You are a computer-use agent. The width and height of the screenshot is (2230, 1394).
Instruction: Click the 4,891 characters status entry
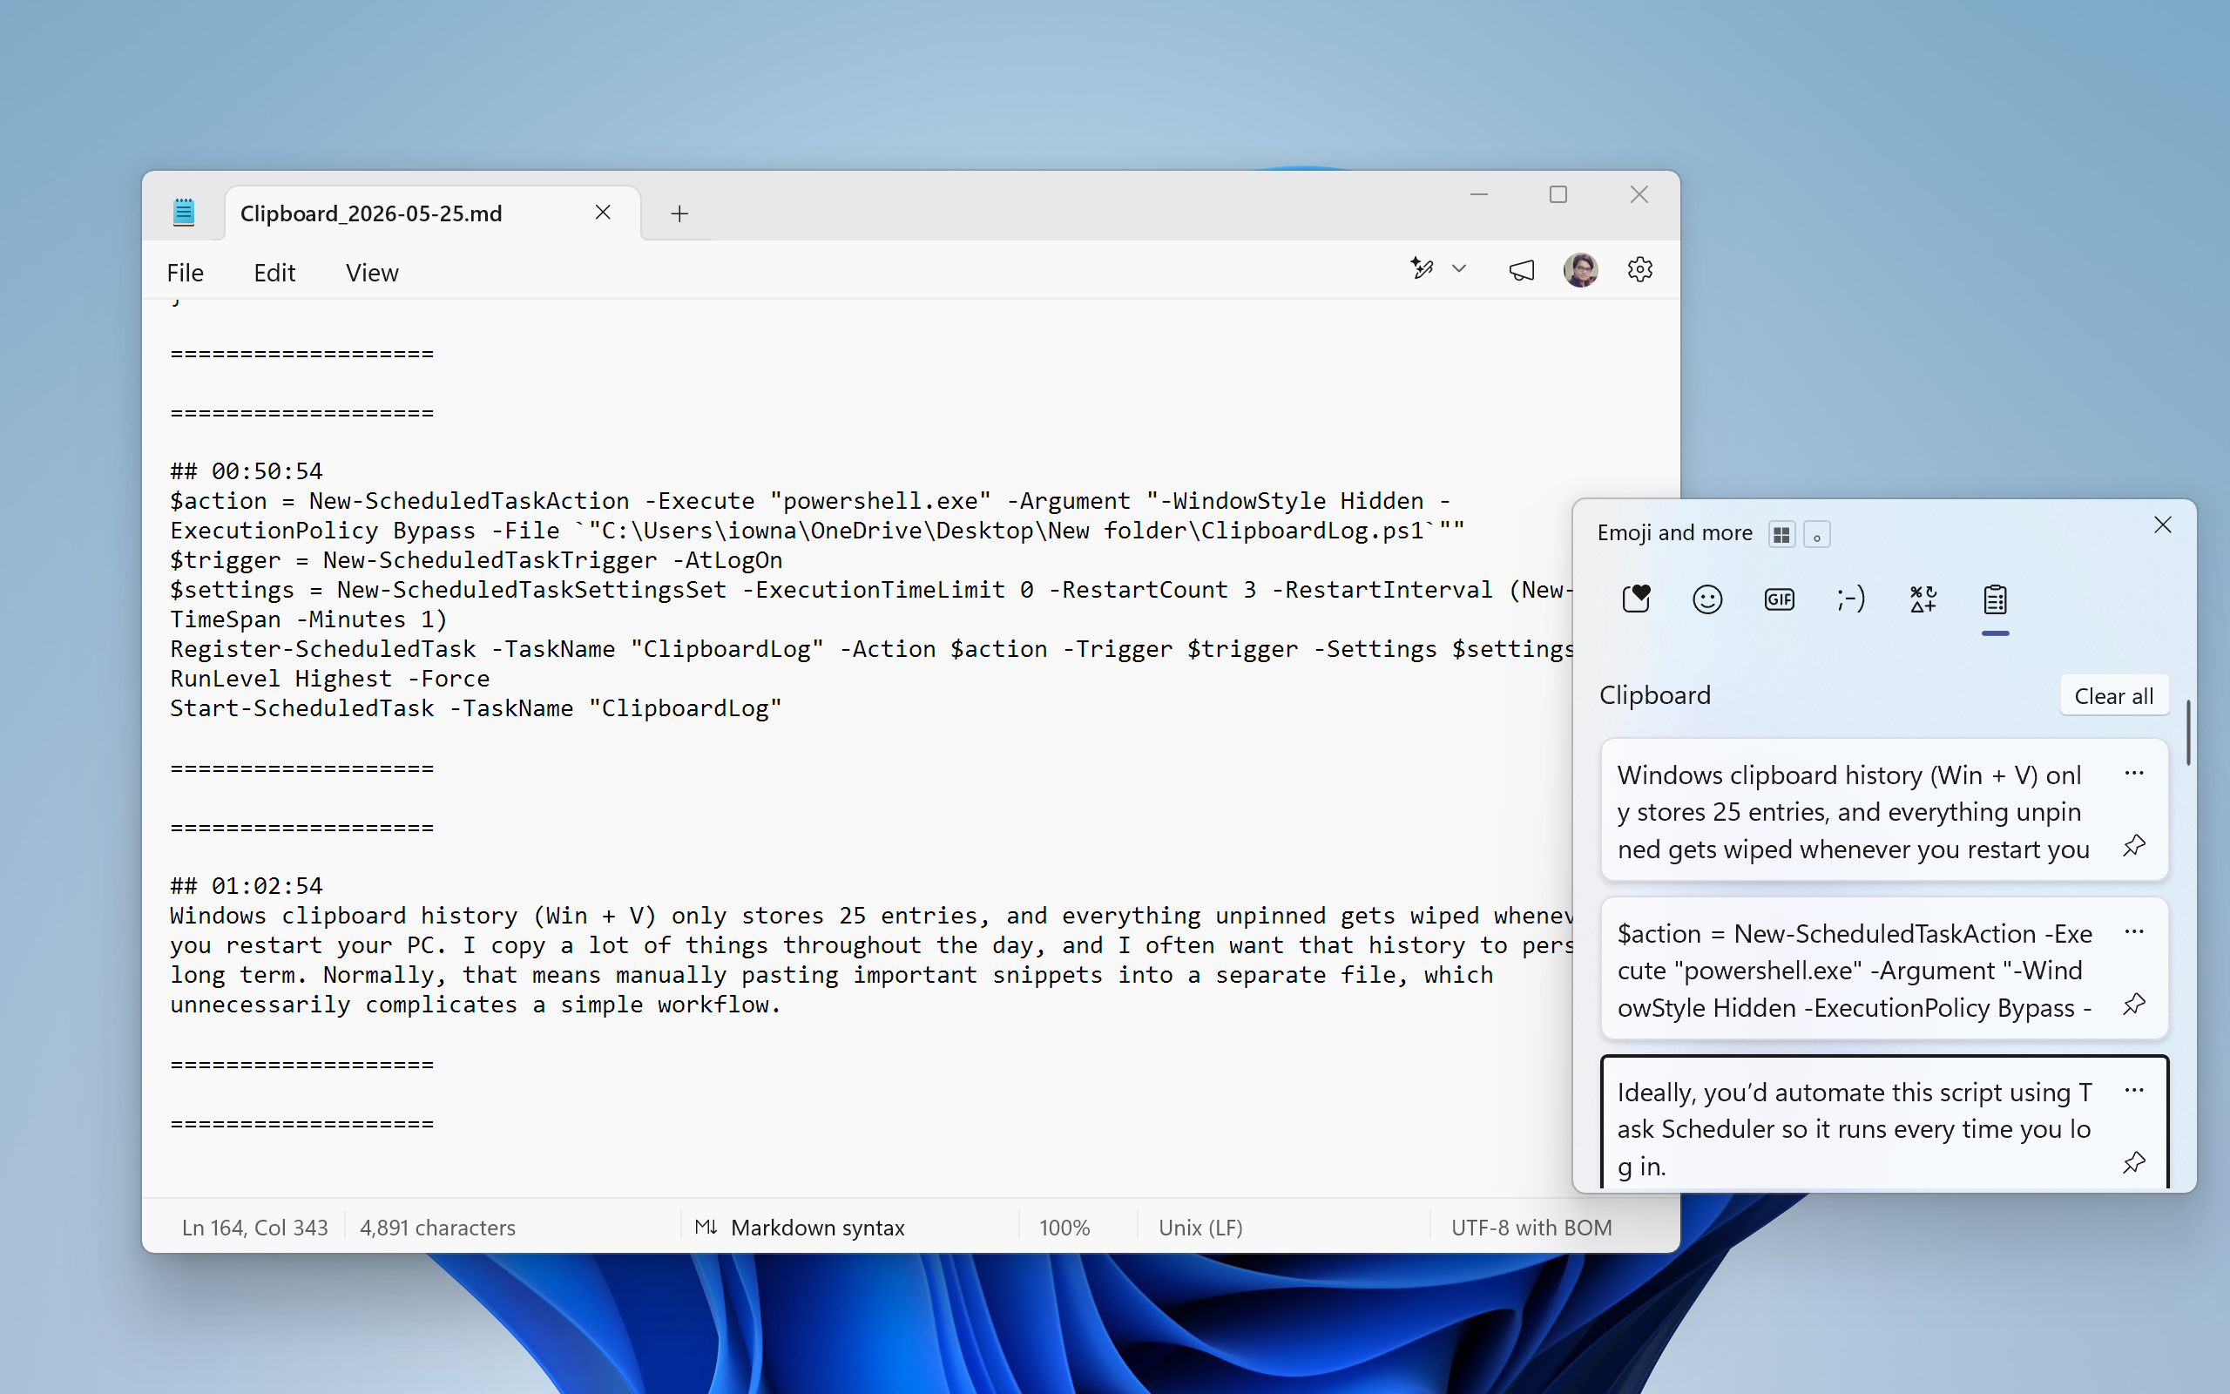point(436,1227)
